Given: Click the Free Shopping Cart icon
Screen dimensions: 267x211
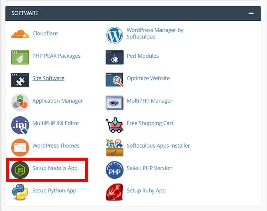Looking at the screenshot, I should 115,125.
